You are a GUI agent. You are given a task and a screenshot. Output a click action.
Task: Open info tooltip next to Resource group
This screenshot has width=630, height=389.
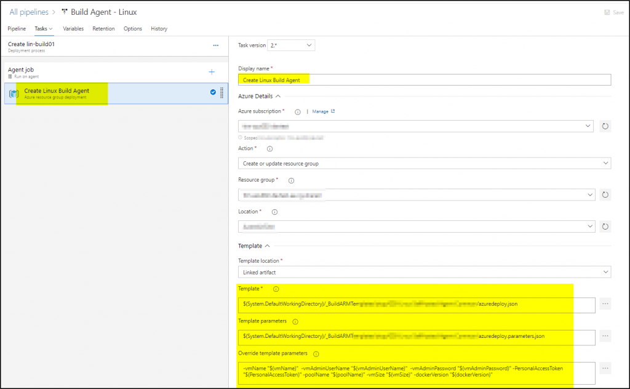point(290,180)
